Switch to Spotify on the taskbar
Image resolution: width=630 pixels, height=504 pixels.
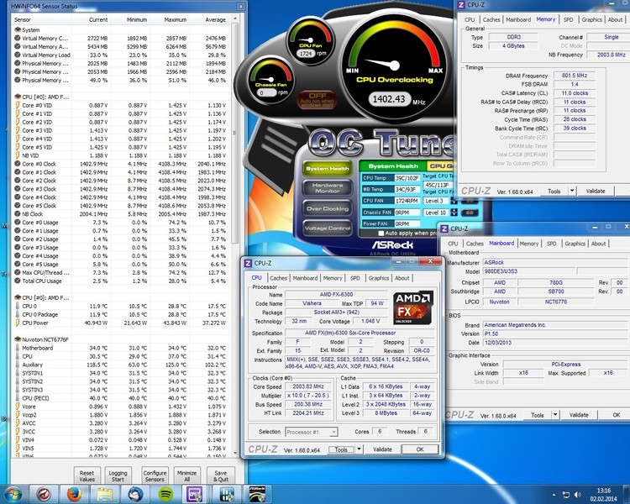point(165,495)
